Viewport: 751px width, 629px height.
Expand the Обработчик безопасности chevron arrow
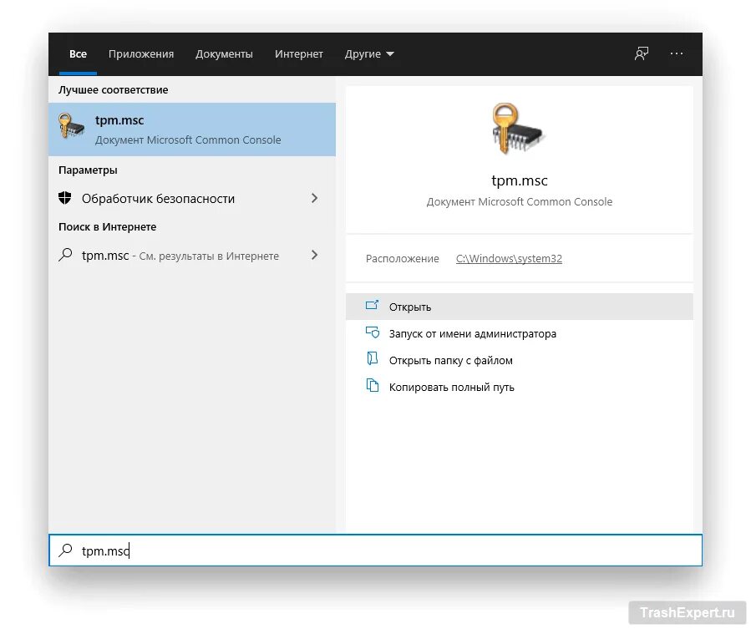315,198
